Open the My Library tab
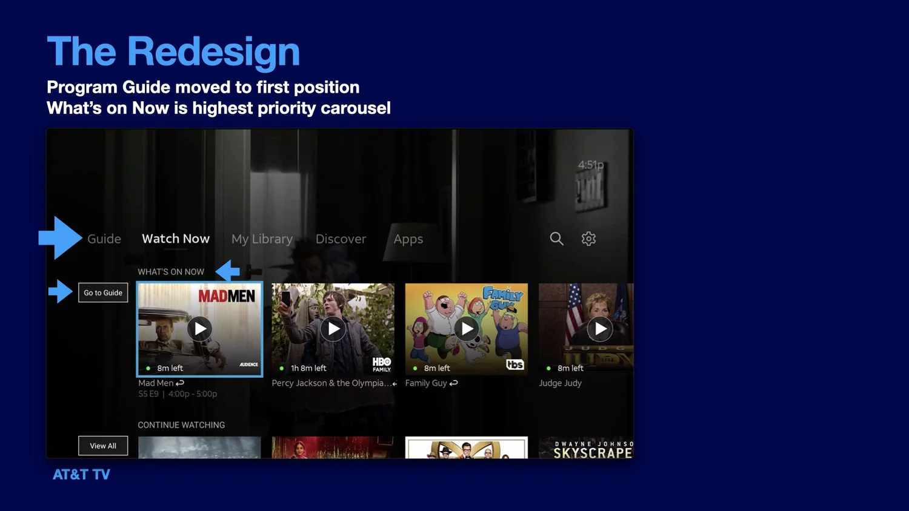This screenshot has width=909, height=511. 262,239
